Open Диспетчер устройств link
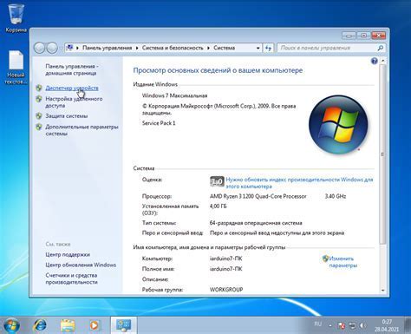411x334 pixels. 72,88
